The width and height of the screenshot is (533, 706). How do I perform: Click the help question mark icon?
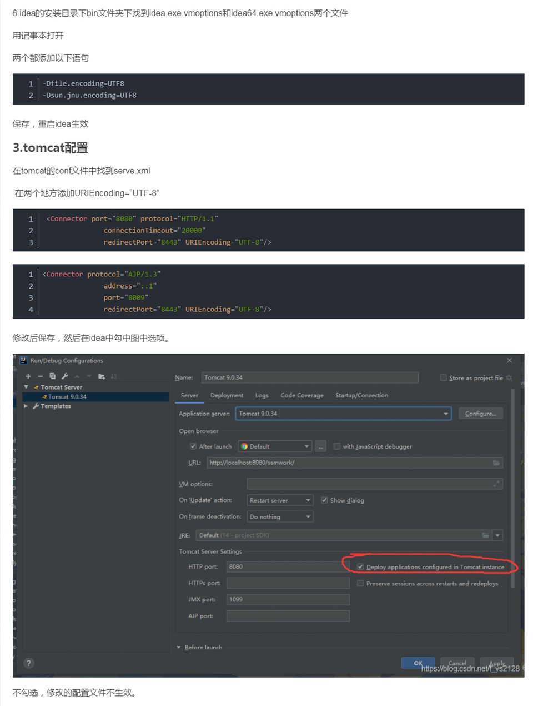29,663
